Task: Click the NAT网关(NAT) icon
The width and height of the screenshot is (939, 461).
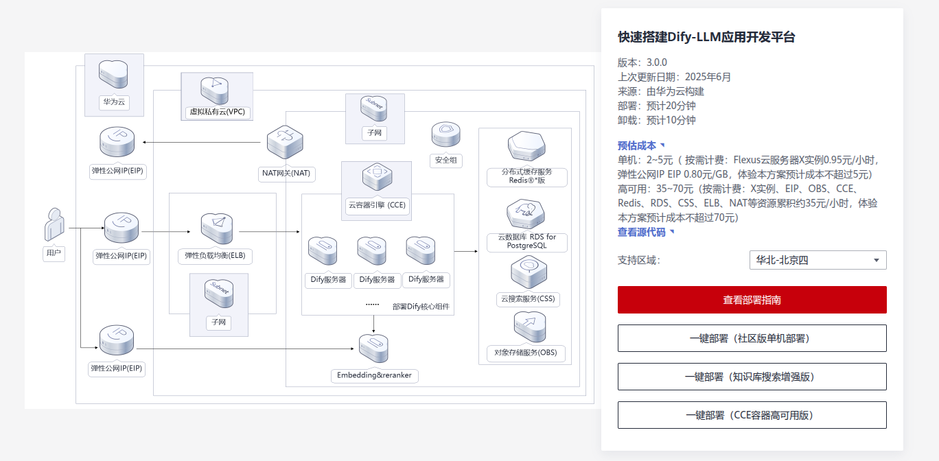Action: [x=286, y=143]
